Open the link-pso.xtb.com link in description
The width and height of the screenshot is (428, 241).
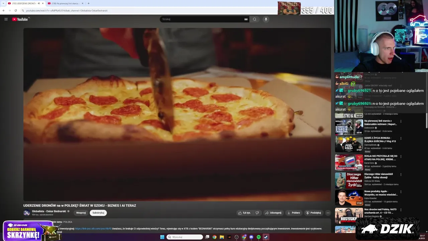93,229
